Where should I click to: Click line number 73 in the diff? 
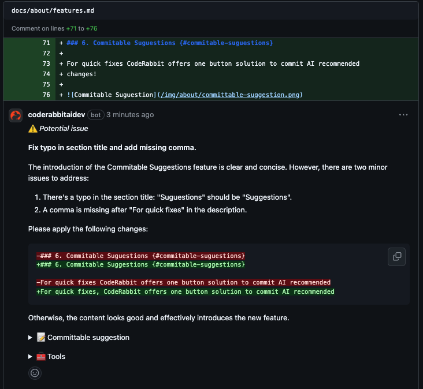[46, 63]
